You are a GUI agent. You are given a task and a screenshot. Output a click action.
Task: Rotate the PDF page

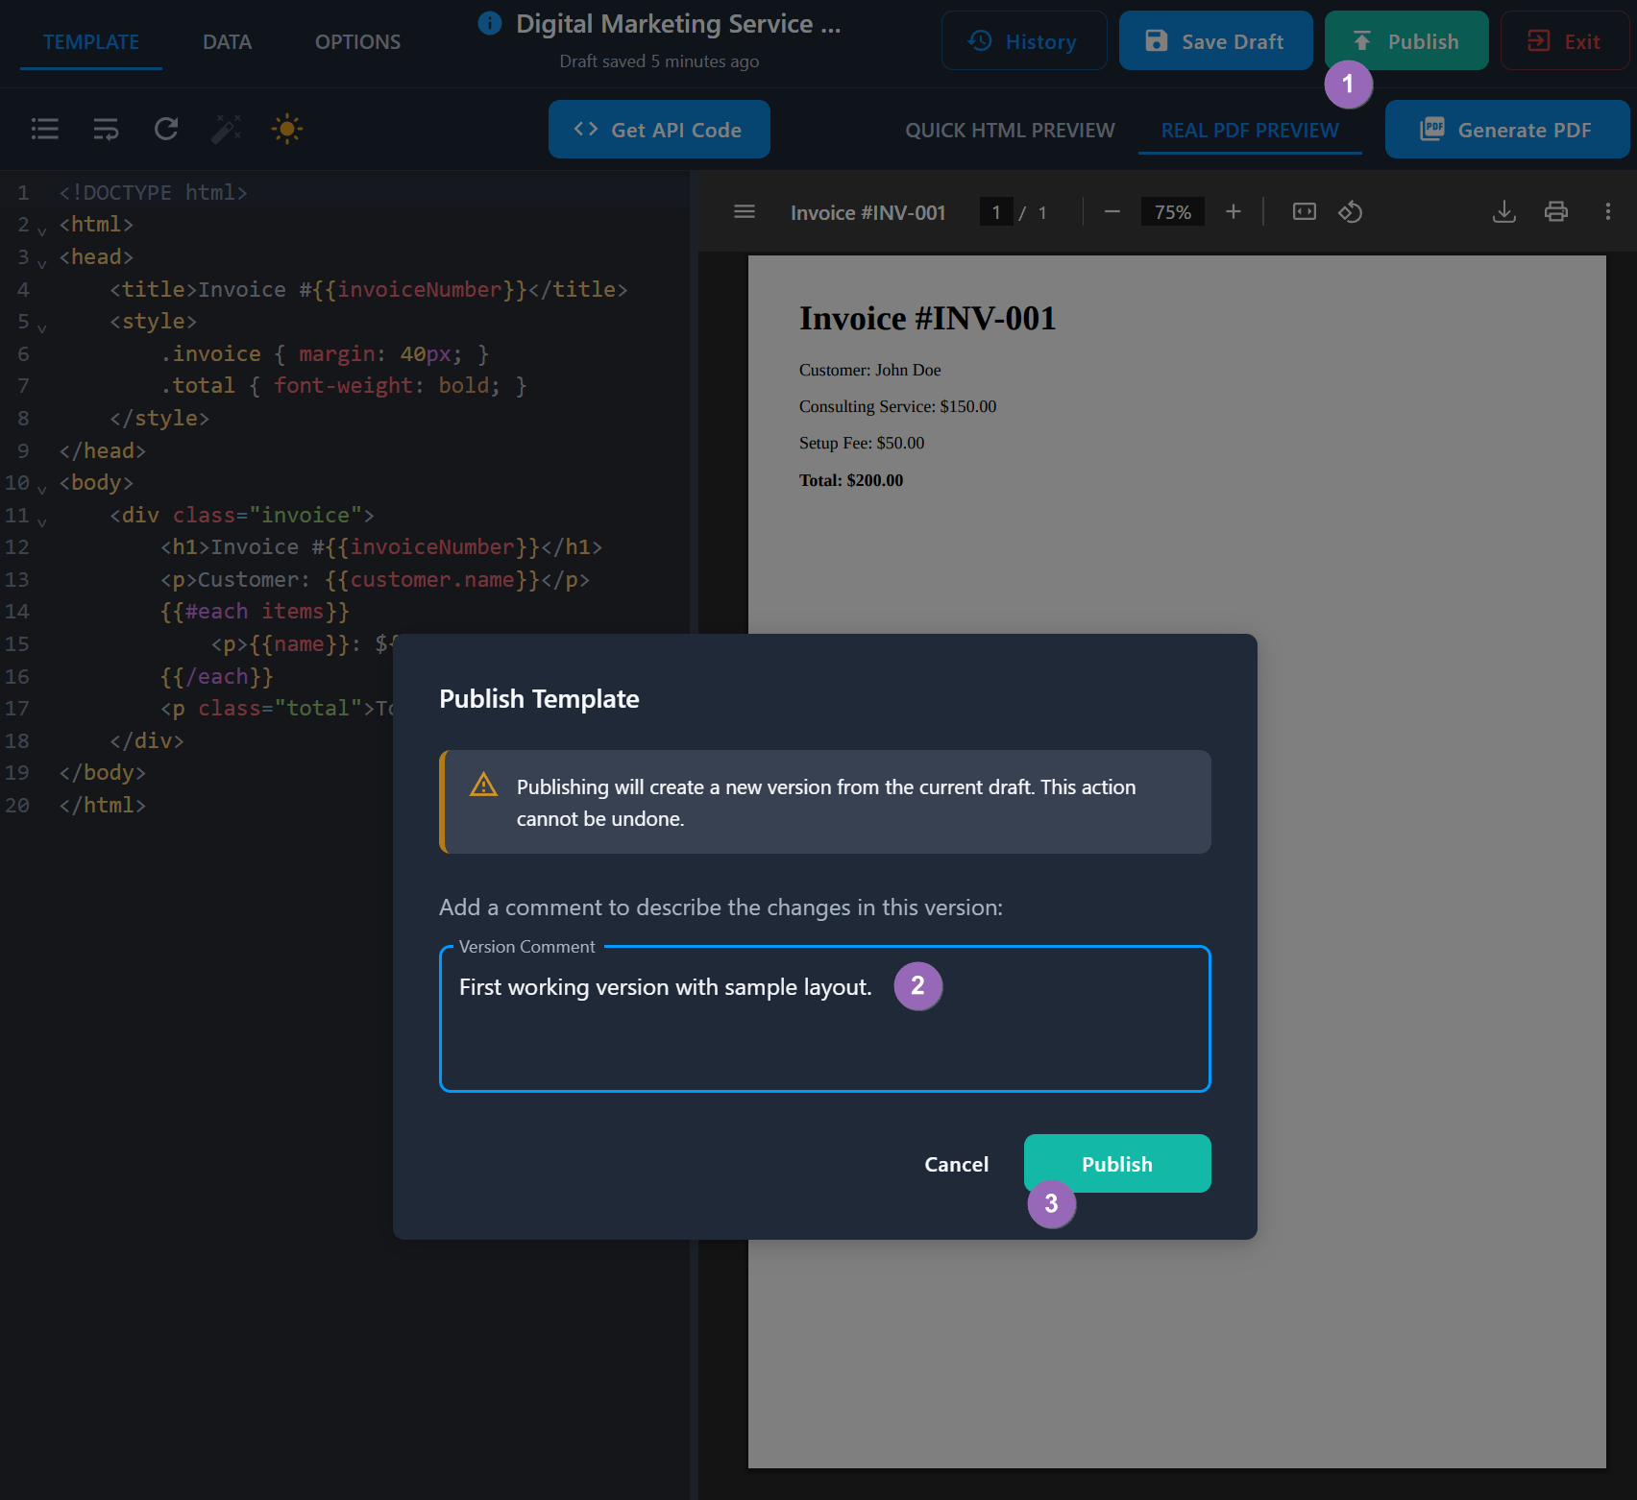(1350, 211)
